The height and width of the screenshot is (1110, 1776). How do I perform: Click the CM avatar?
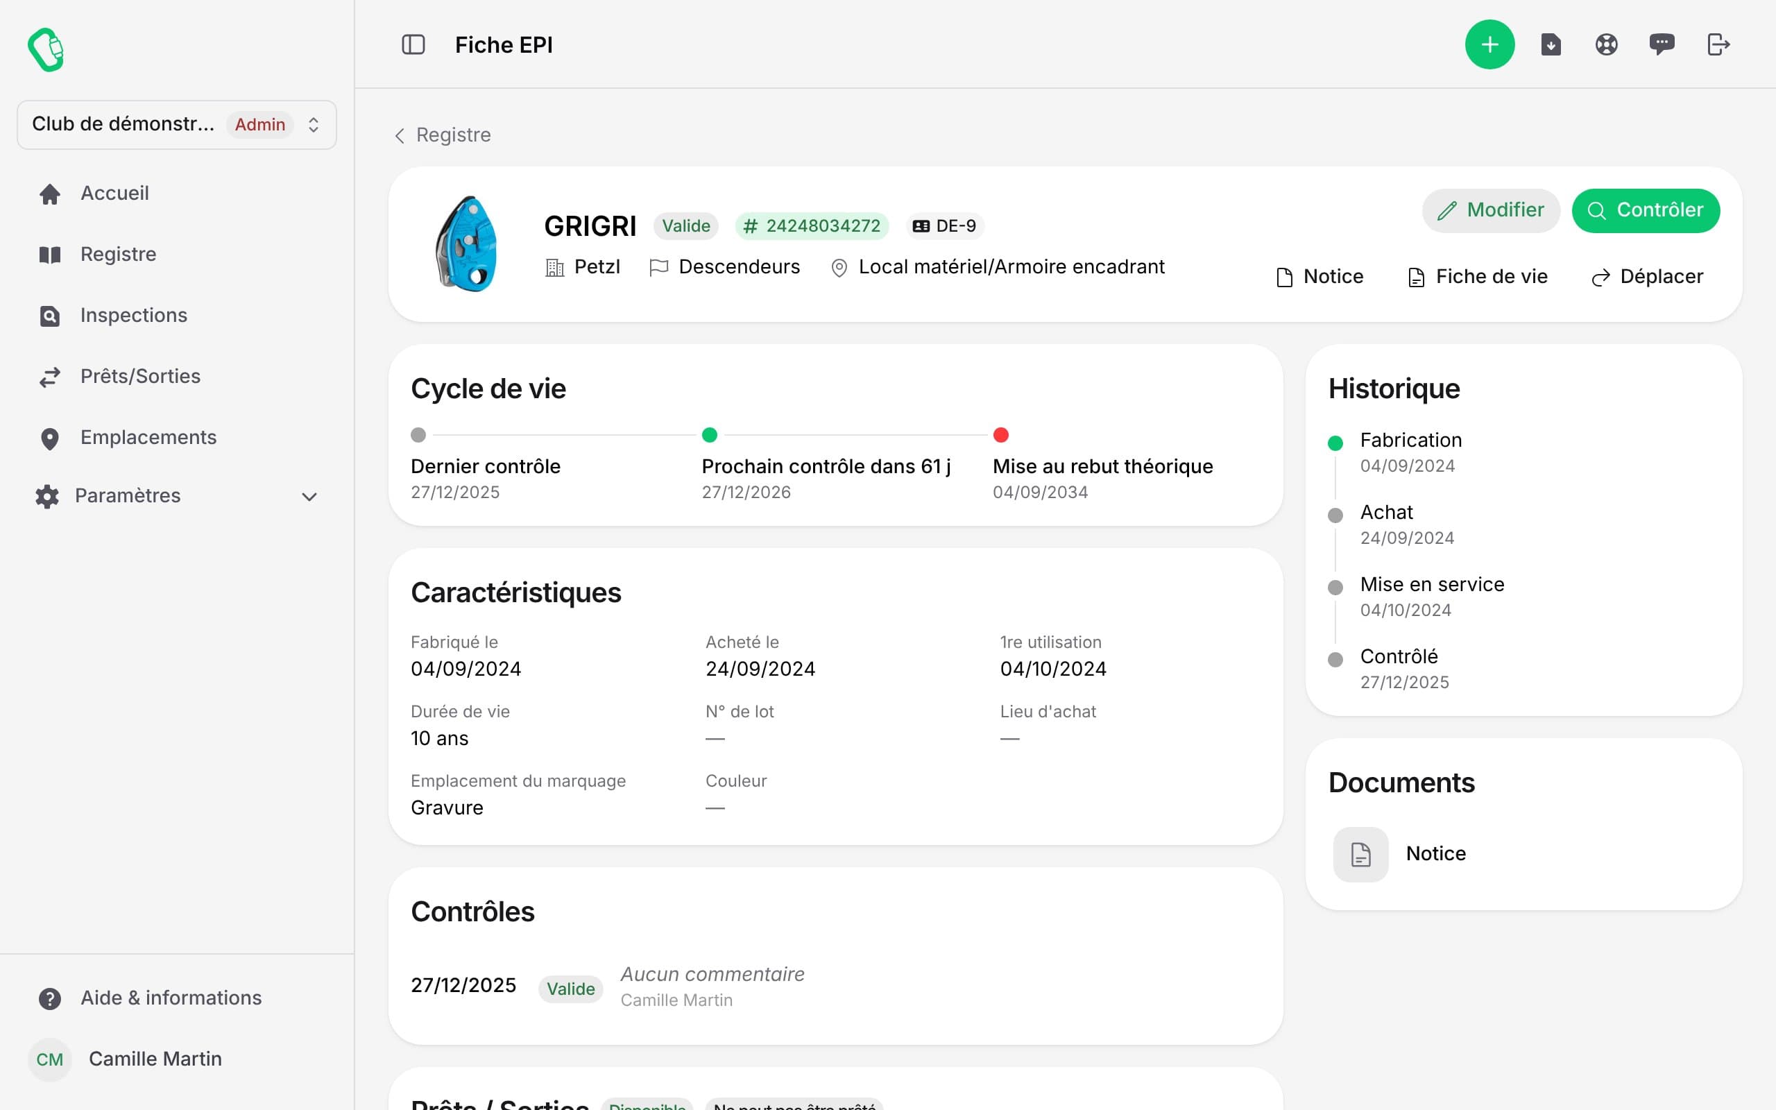[50, 1059]
